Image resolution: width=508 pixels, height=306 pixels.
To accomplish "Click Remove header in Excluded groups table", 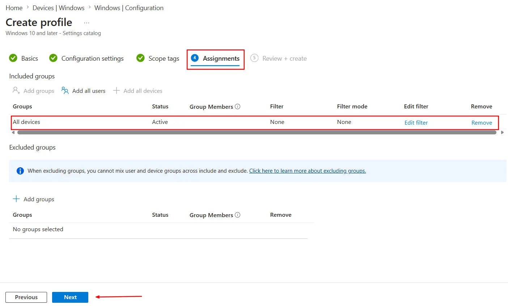I will [281, 215].
